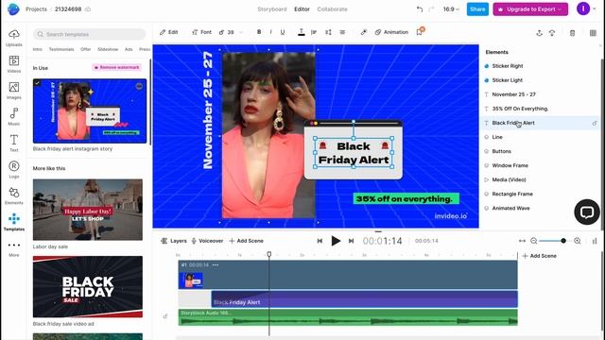
Task: Expand the Upgrade to Export menu
Action: (530, 9)
